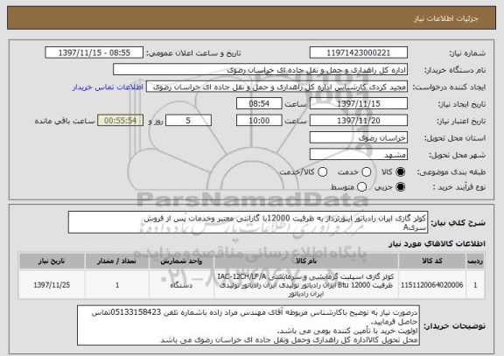Click the unit cell دستگاه
504x356 pixels.
(x=181, y=285)
